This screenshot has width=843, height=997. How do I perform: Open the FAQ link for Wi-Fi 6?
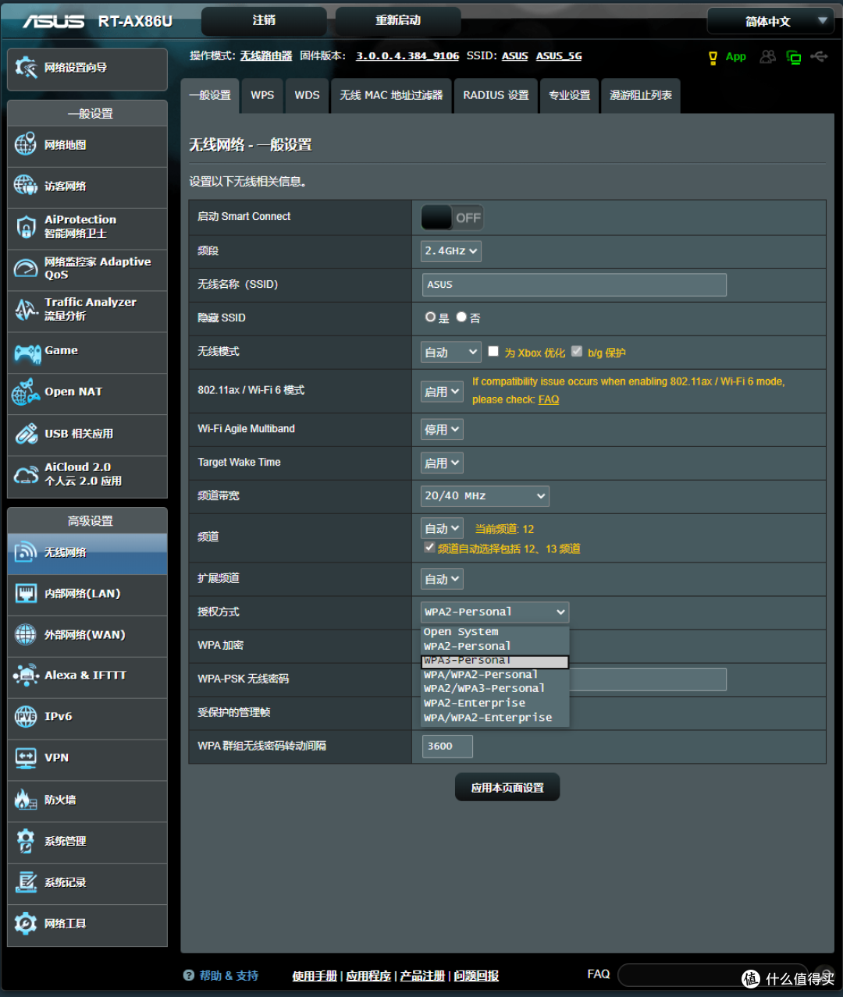(x=549, y=399)
